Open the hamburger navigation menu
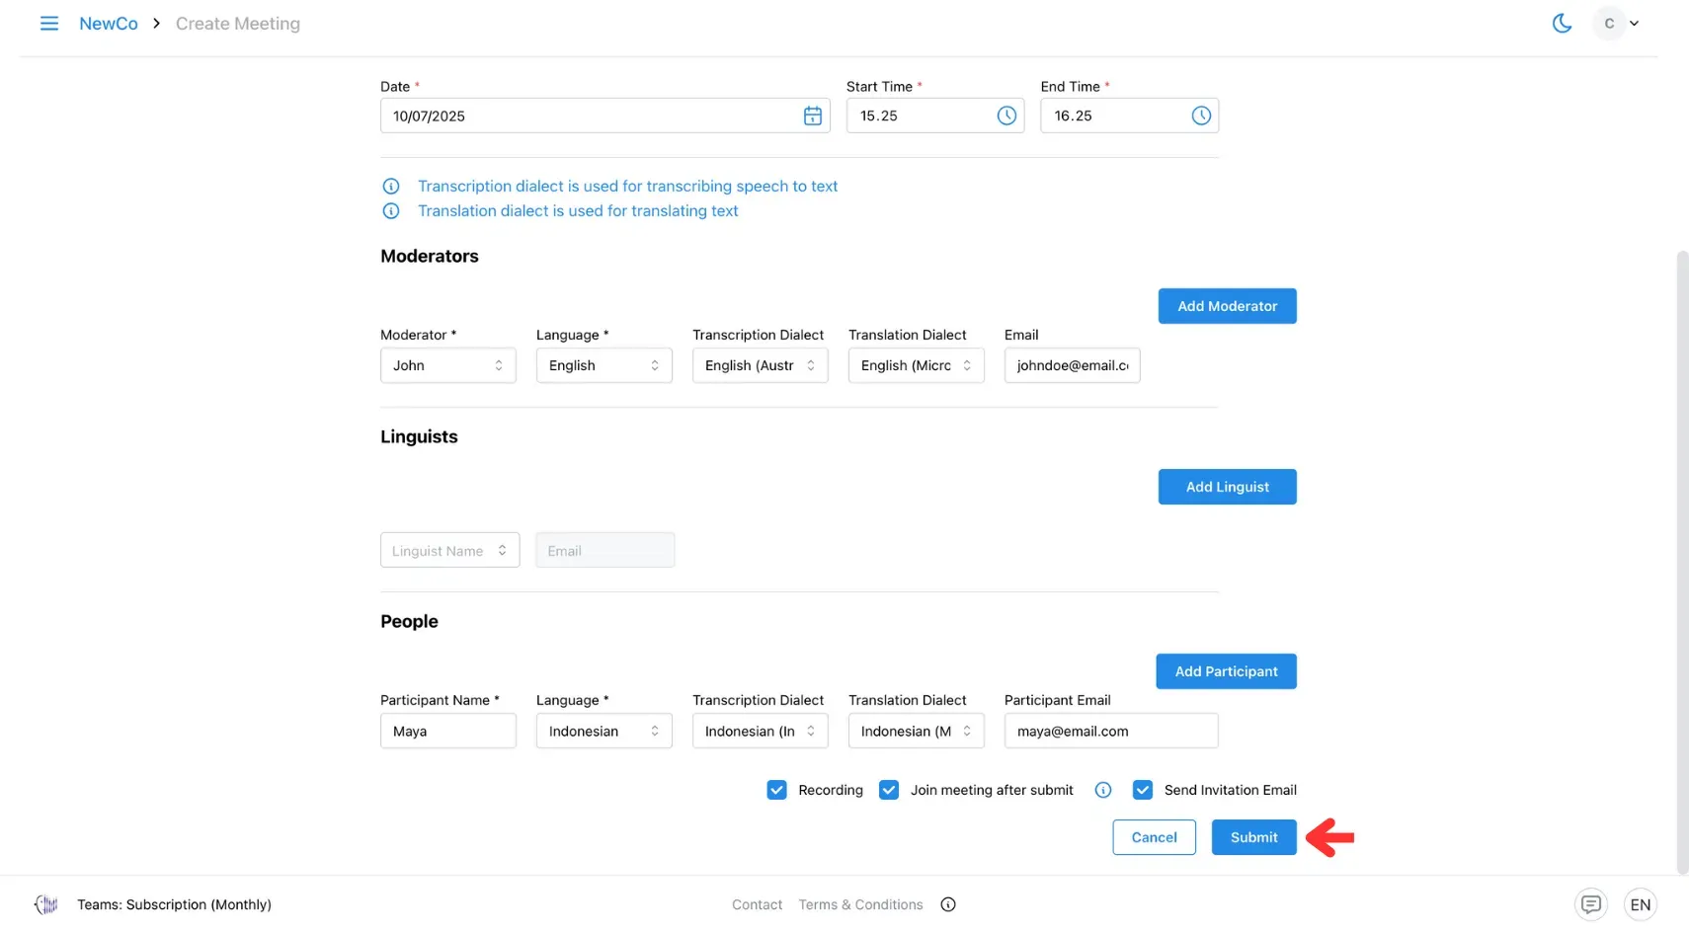 click(x=48, y=24)
